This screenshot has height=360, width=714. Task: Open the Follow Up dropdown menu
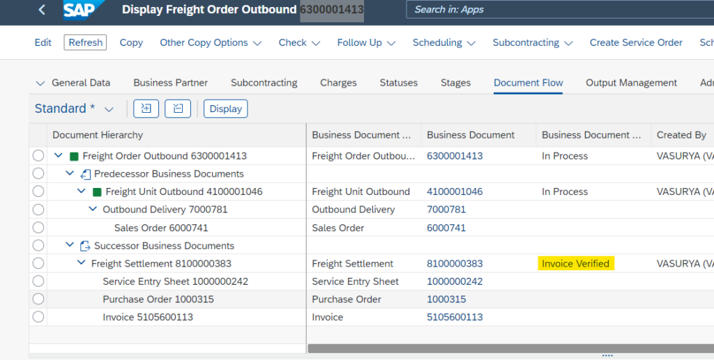[366, 42]
